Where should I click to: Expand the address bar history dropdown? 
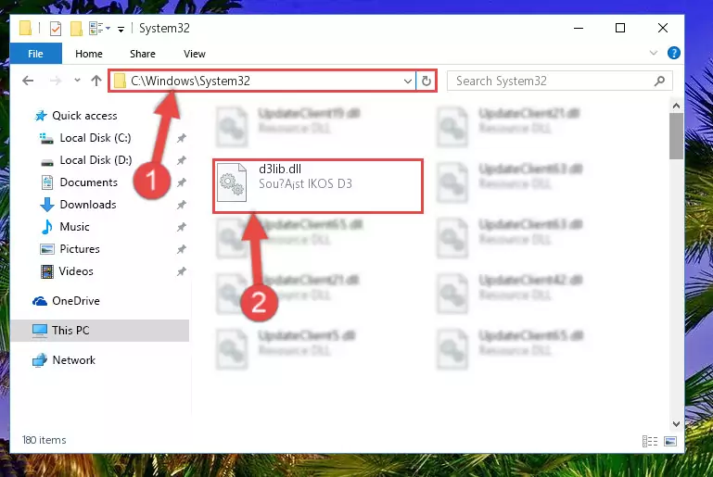[x=407, y=82]
